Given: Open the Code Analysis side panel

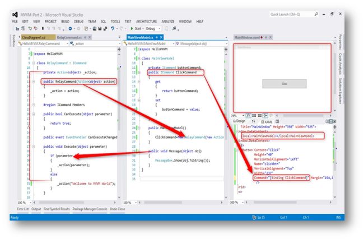Looking at the screenshot, I should point(340,64).
